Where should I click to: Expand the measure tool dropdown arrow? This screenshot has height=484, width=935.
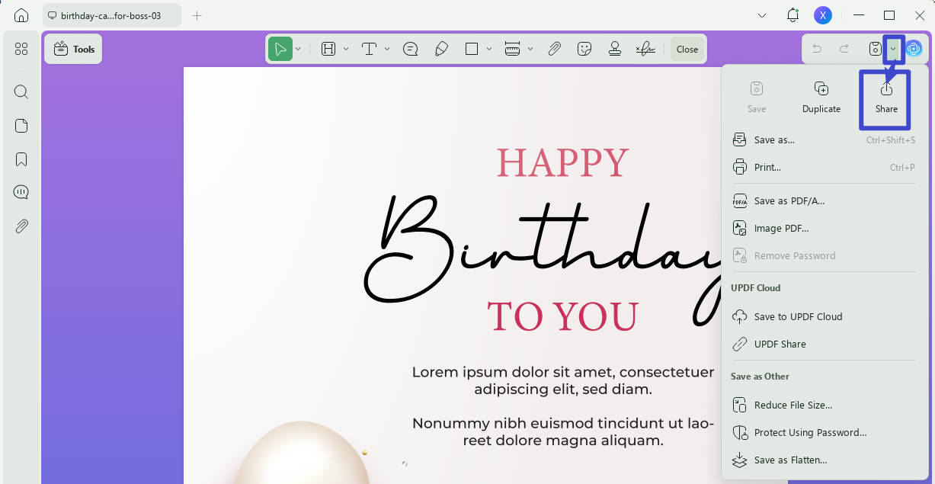tap(530, 49)
